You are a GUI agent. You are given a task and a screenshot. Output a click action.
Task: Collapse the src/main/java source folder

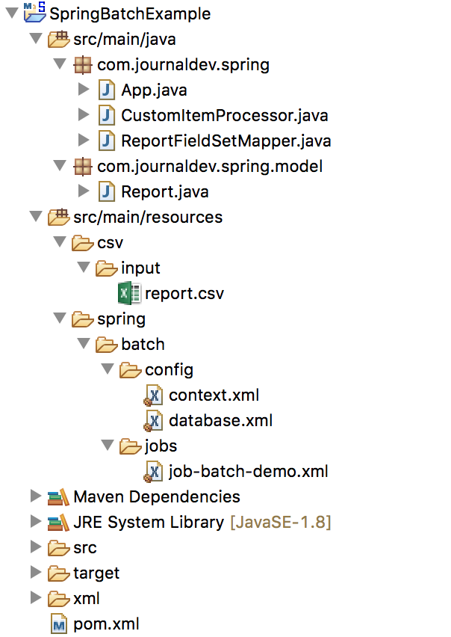[34, 39]
